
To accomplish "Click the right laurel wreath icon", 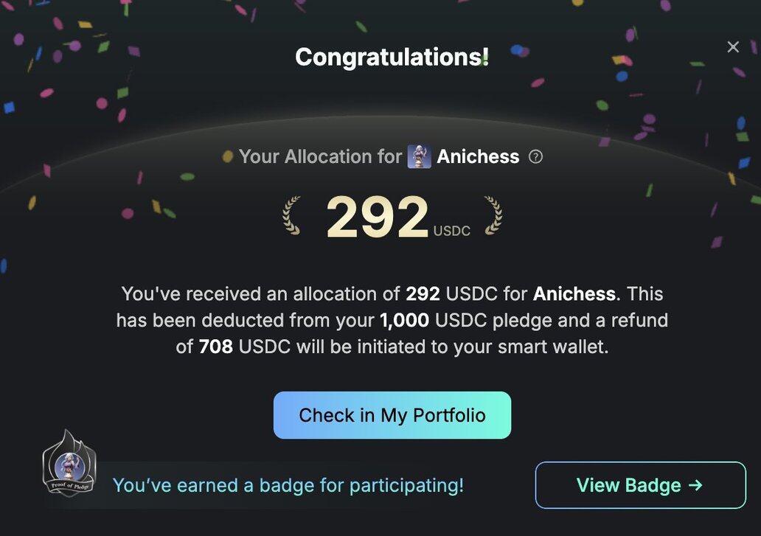I will (493, 215).
